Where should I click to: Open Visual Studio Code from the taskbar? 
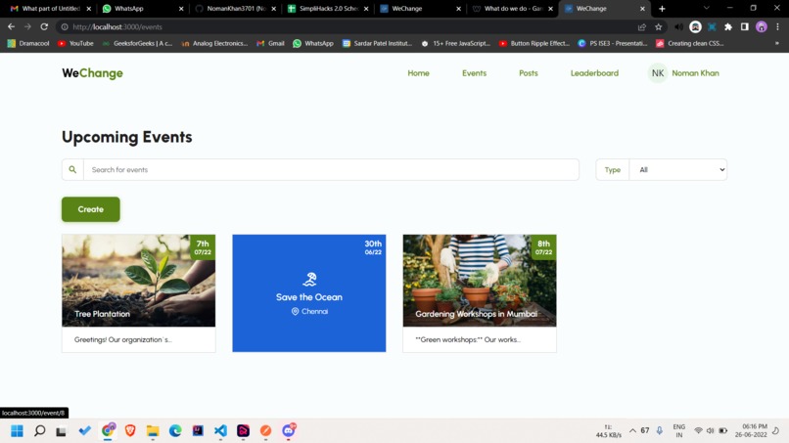(x=220, y=431)
